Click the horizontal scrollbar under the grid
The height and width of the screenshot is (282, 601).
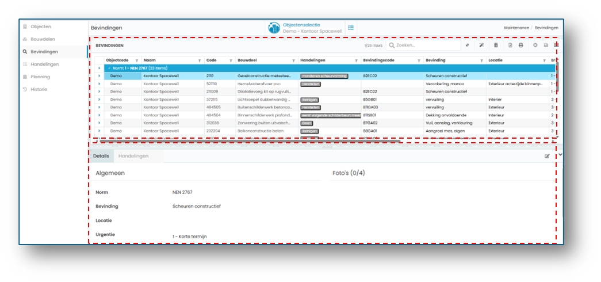[x=249, y=141]
